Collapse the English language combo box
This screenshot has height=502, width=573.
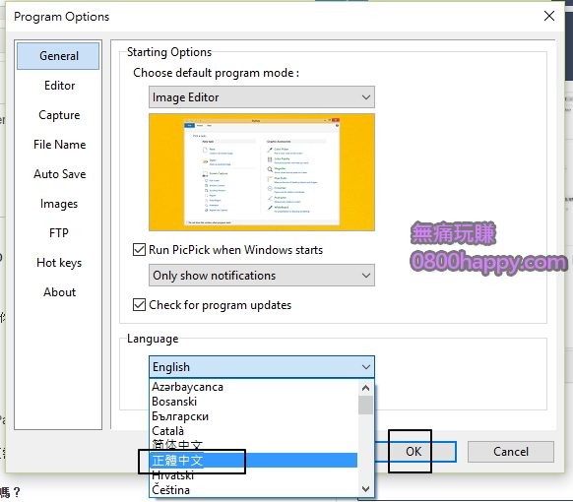262,366
